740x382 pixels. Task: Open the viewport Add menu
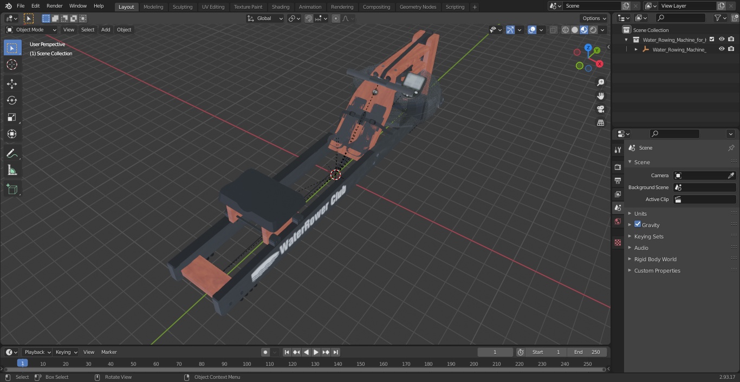click(x=106, y=30)
